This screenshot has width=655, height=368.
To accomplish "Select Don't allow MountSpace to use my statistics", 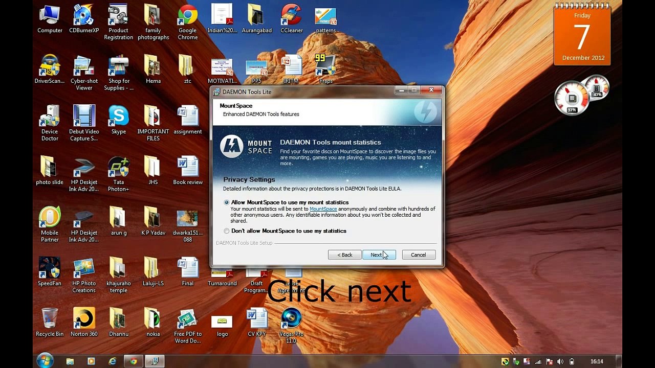I will pyautogui.click(x=226, y=231).
